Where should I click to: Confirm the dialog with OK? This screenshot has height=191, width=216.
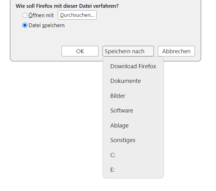click(x=80, y=51)
